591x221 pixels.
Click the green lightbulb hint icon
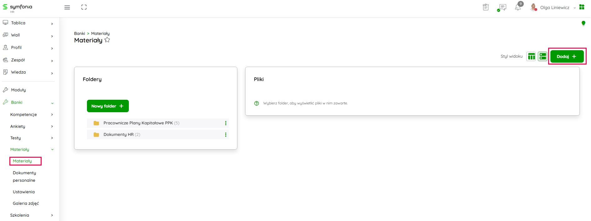point(583,23)
